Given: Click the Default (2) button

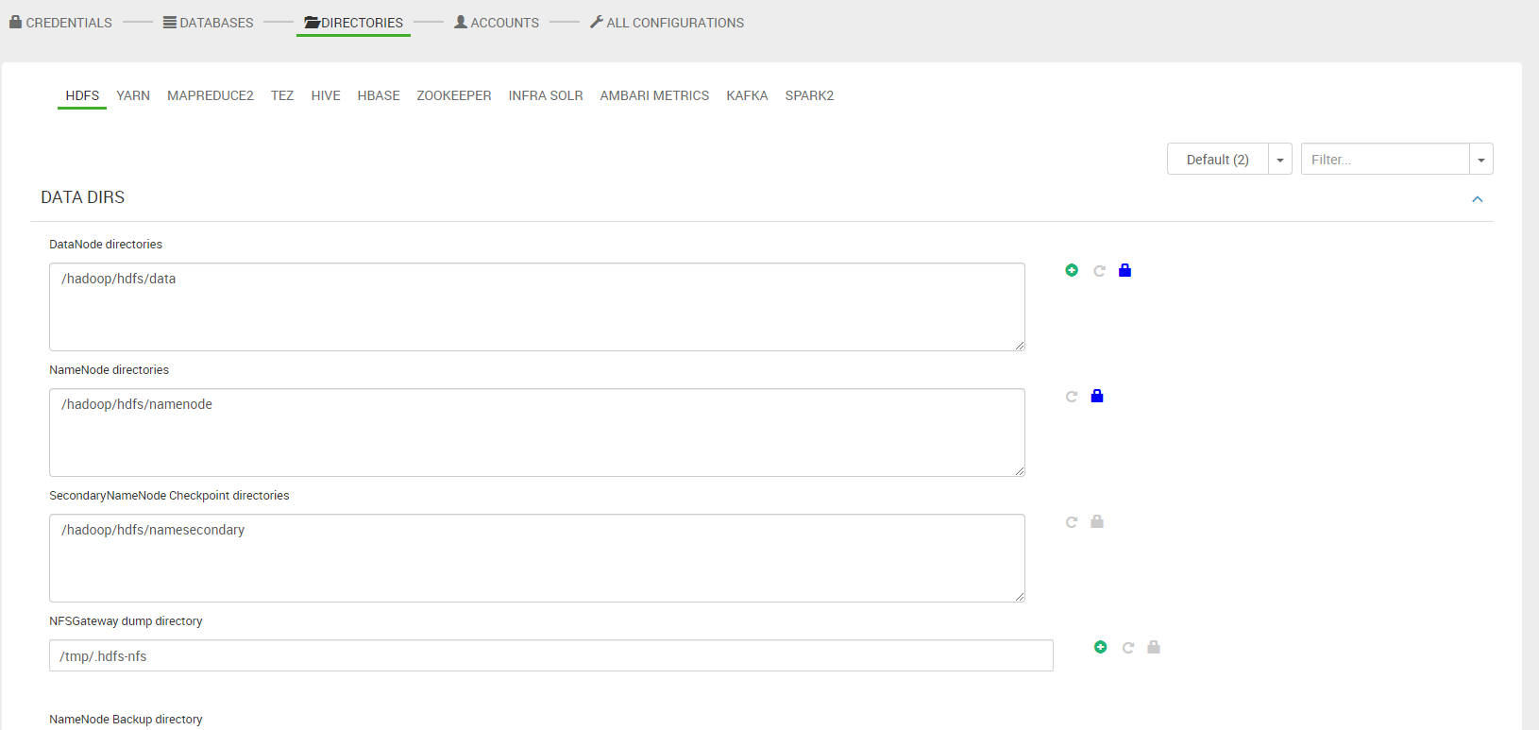Looking at the screenshot, I should coord(1217,160).
